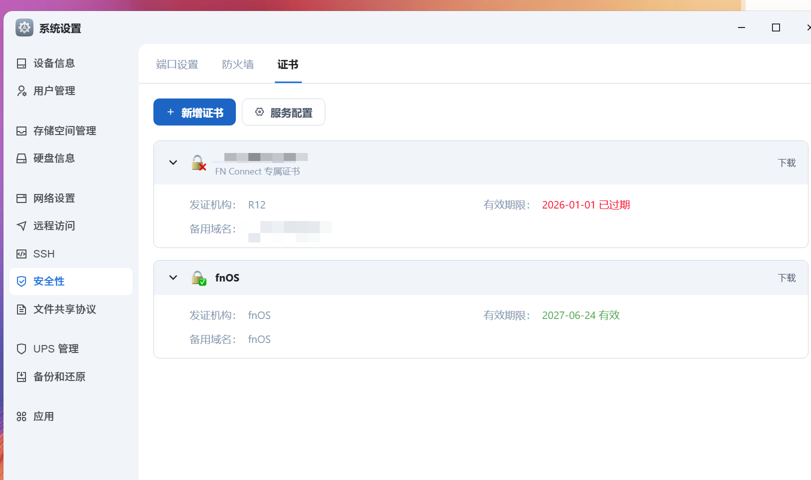Download the FN Connect certificate

point(787,163)
